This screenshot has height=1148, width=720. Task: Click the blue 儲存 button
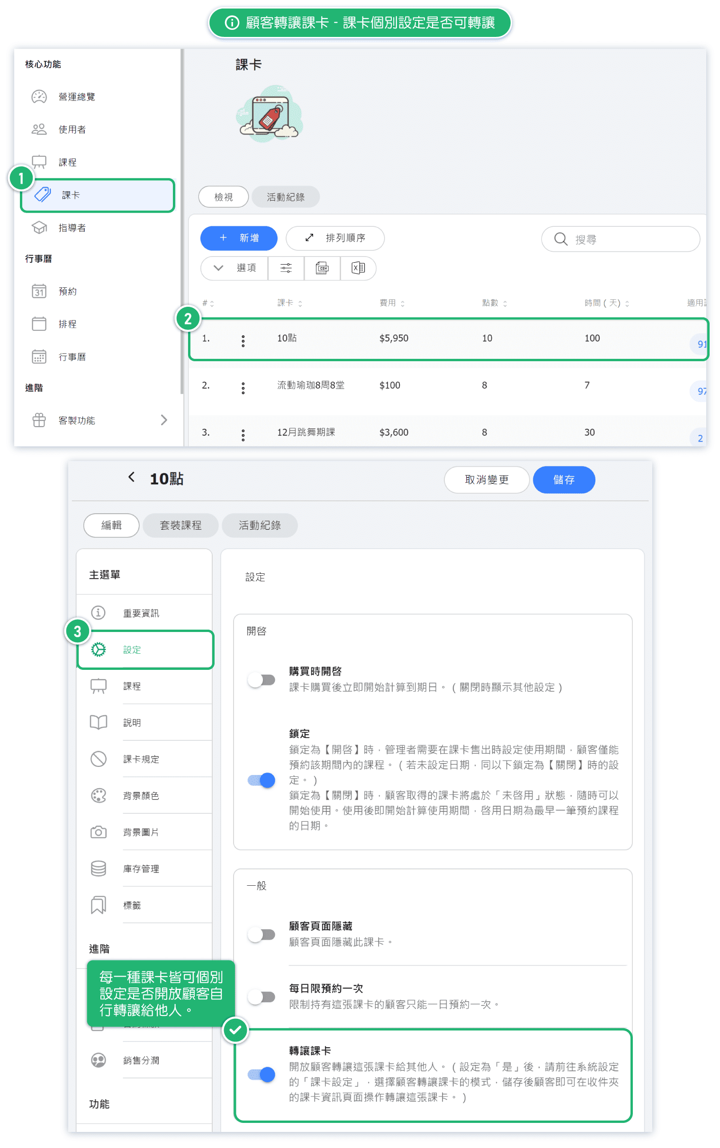[x=563, y=480]
